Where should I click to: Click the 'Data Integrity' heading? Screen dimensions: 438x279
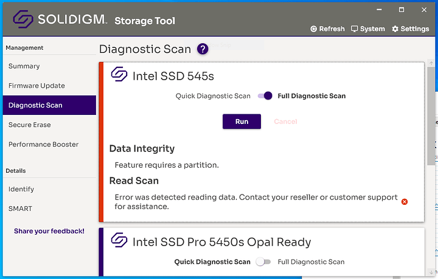coord(142,149)
